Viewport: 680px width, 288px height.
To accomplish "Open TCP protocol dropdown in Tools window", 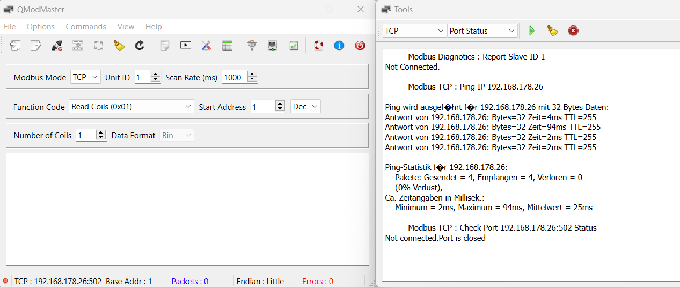I will click(414, 31).
